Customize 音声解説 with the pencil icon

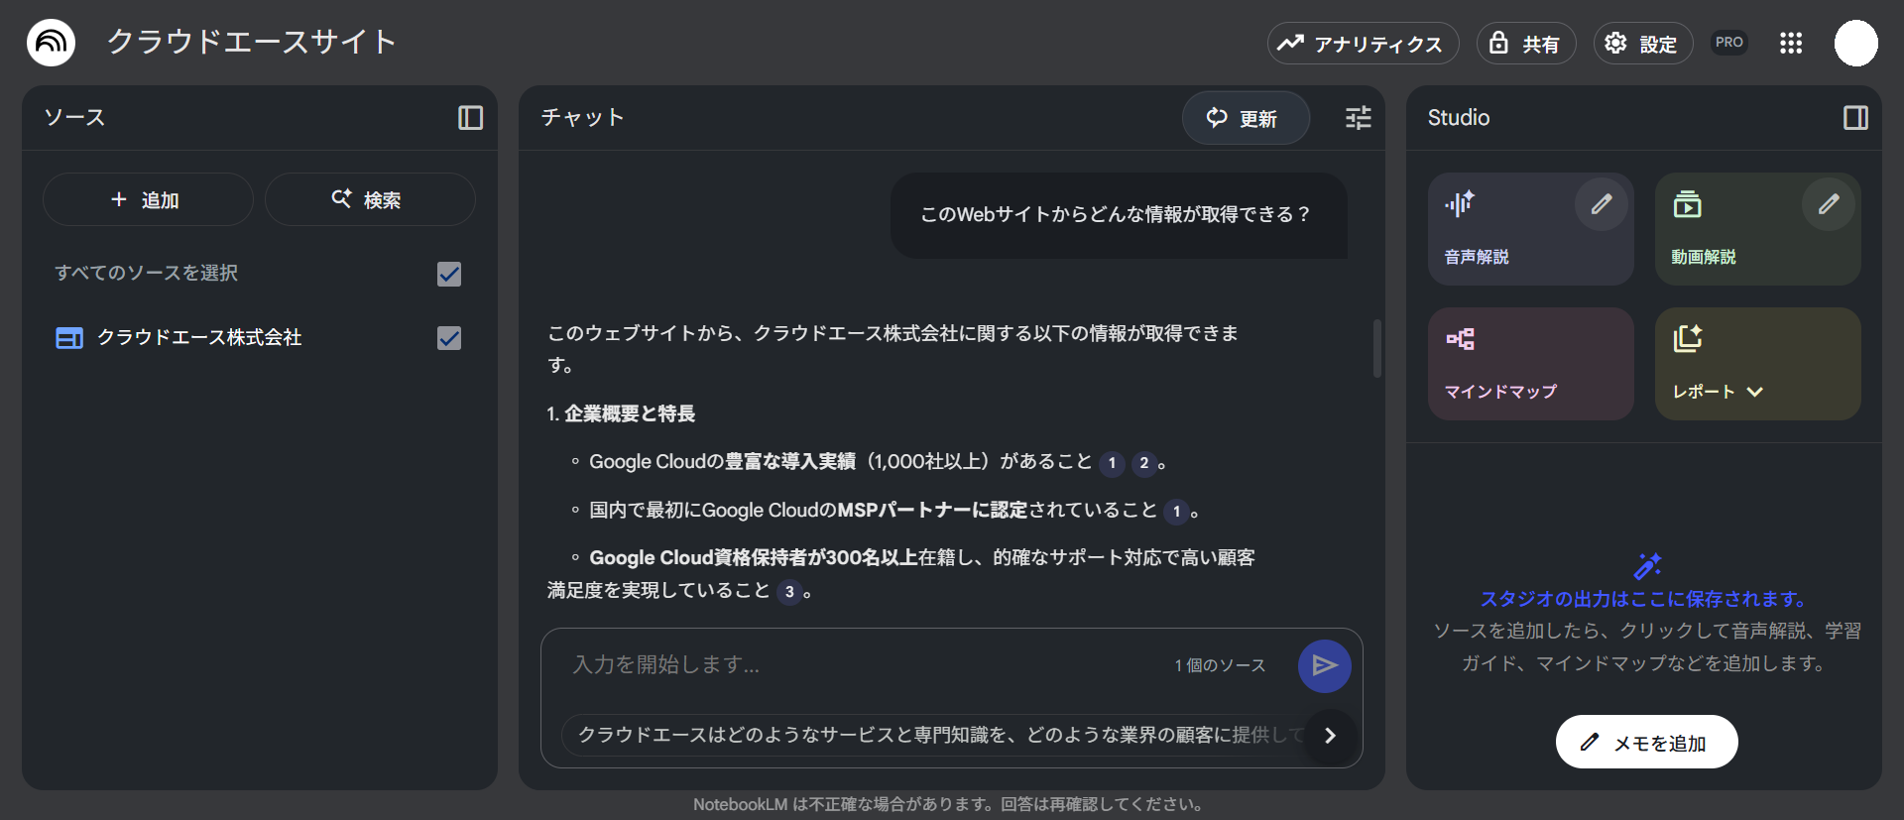point(1602,204)
